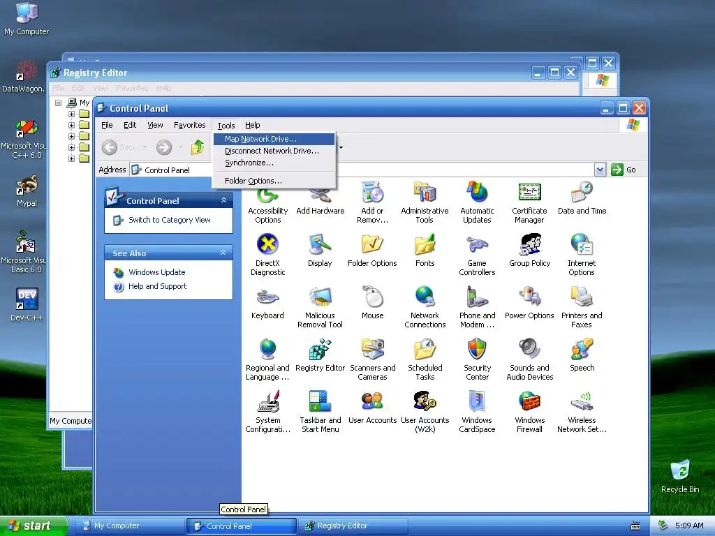Click the Up folder toolbar button
Viewport: 715px width, 536px height.
pyautogui.click(x=198, y=147)
